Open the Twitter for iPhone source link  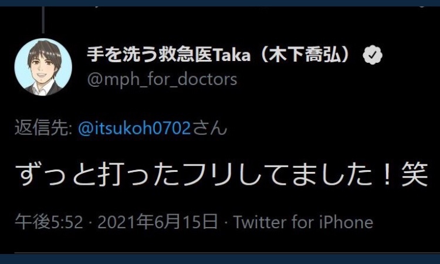click(x=304, y=222)
